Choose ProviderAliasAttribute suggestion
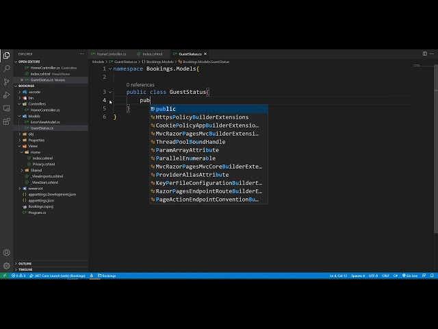Viewport: 438px width, 329px height. (209, 175)
